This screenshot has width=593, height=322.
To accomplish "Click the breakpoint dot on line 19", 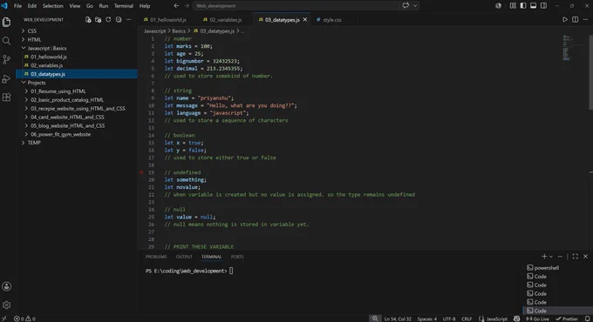I will [x=141, y=172].
